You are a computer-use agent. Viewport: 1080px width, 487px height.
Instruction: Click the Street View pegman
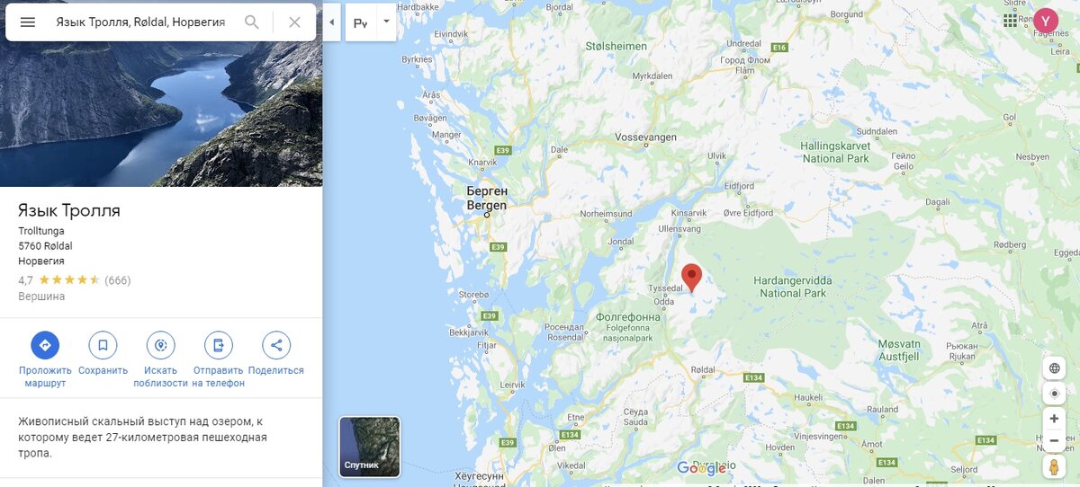pos(1054,466)
